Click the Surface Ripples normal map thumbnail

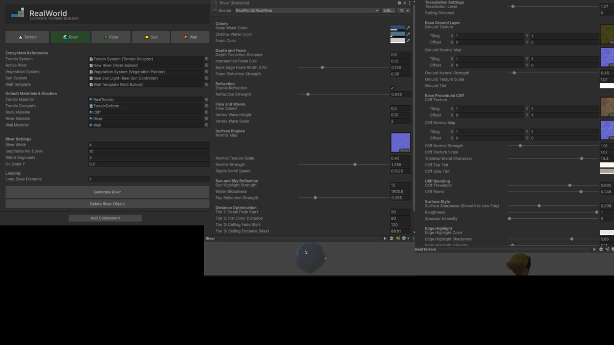pos(400,143)
